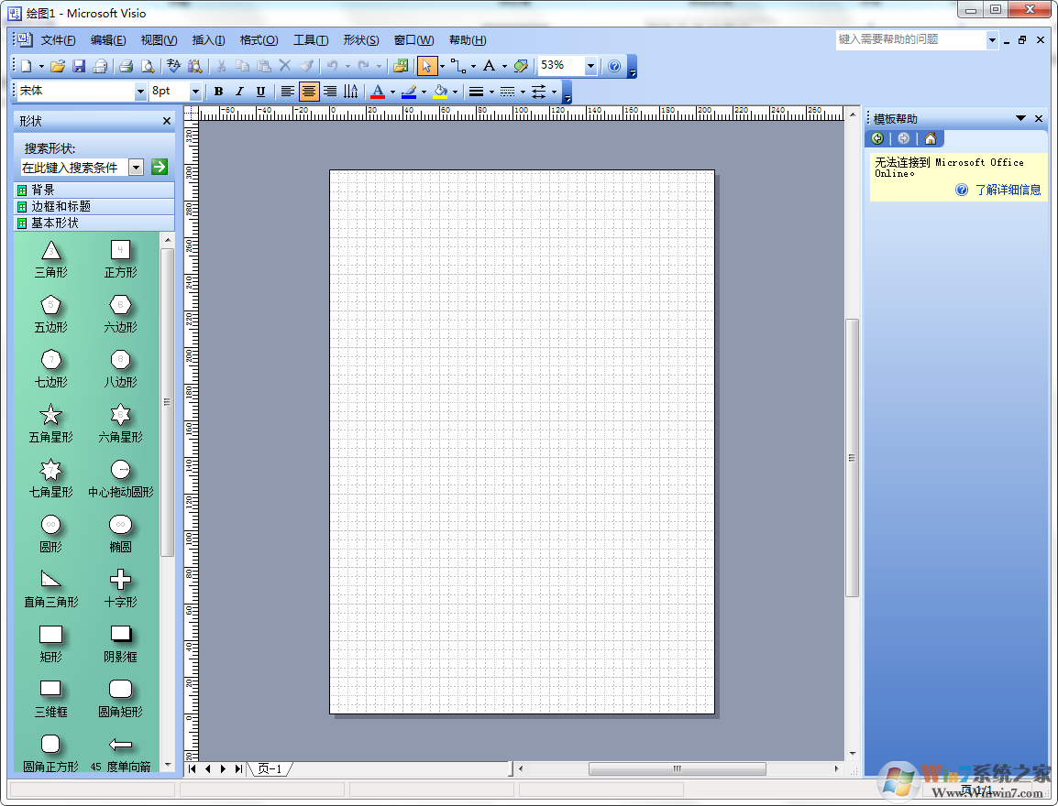Run the spelling checker
The image size is (1058, 806).
(x=172, y=65)
